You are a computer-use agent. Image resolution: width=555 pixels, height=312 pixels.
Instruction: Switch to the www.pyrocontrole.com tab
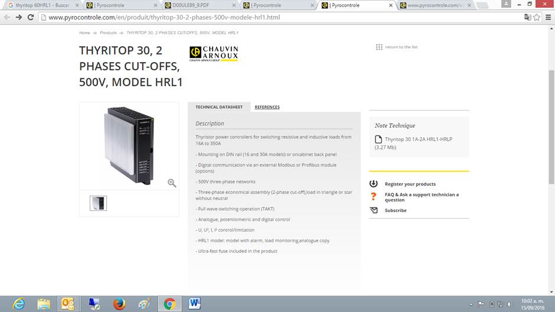[436, 5]
